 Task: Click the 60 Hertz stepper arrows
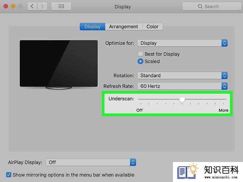[224, 86]
